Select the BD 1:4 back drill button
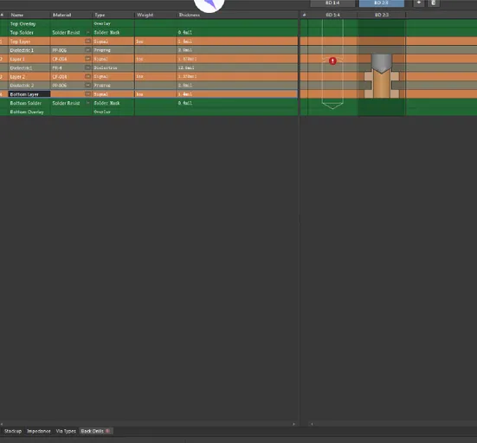Screen dimensions: 477x443 coord(332,3)
